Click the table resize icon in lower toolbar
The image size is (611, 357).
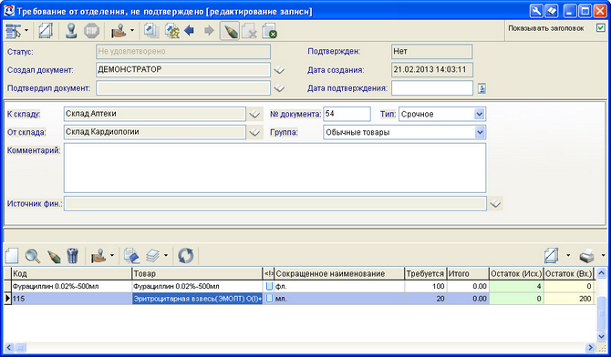coord(552,256)
